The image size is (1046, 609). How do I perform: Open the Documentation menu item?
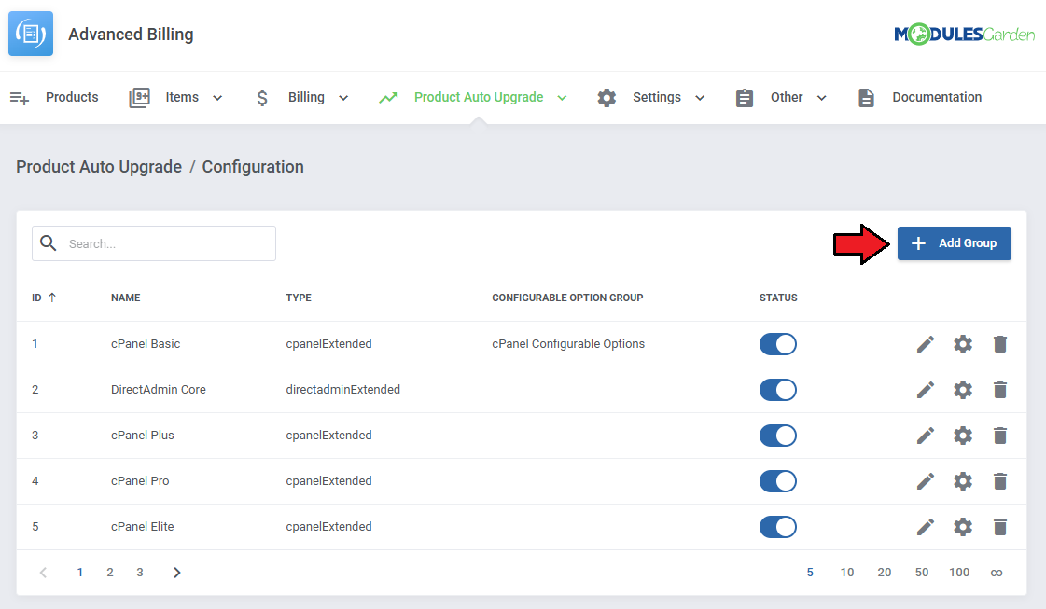tap(937, 97)
